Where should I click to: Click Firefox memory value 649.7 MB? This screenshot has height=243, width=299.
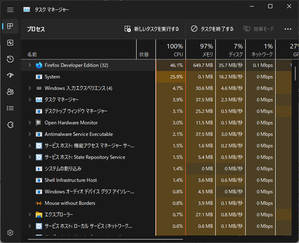pyautogui.click(x=203, y=65)
